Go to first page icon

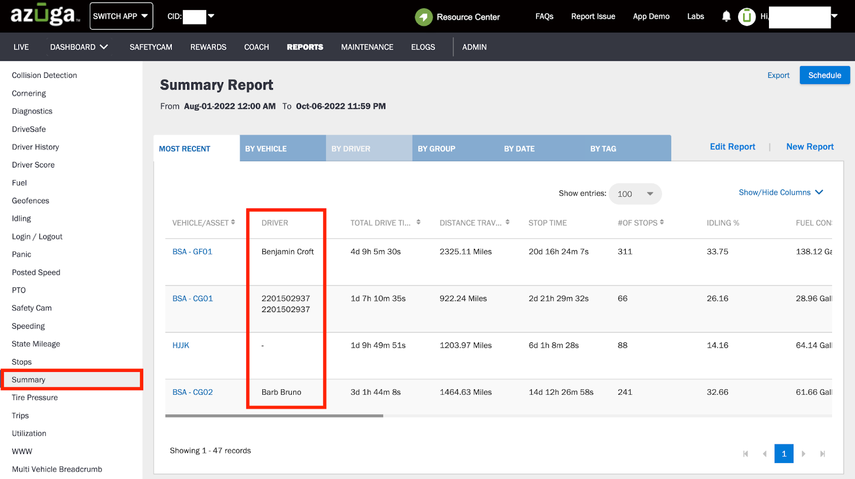[x=745, y=454]
